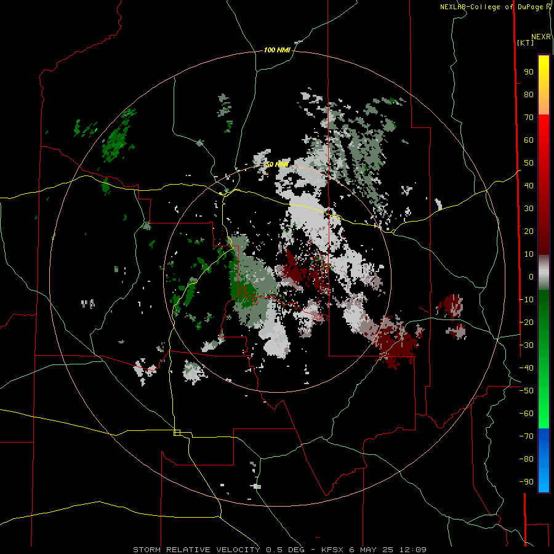The width and height of the screenshot is (554, 554).
Task: Click the positive "80" scale label
Action: pos(529,94)
